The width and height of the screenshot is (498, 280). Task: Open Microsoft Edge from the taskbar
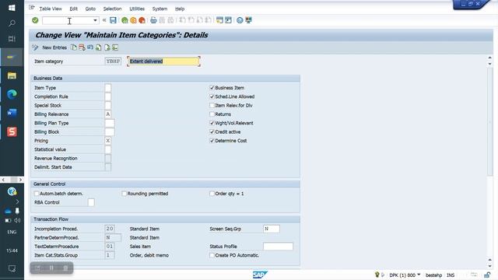point(12,94)
